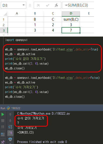
Task: Select cell D2 containing 3
Action: [x=71, y=25]
